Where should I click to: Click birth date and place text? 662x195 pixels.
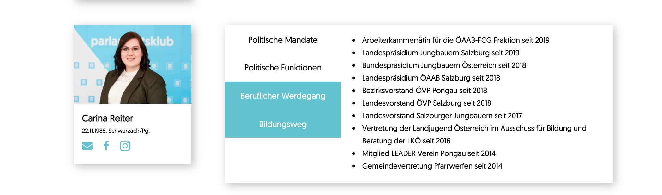116,131
